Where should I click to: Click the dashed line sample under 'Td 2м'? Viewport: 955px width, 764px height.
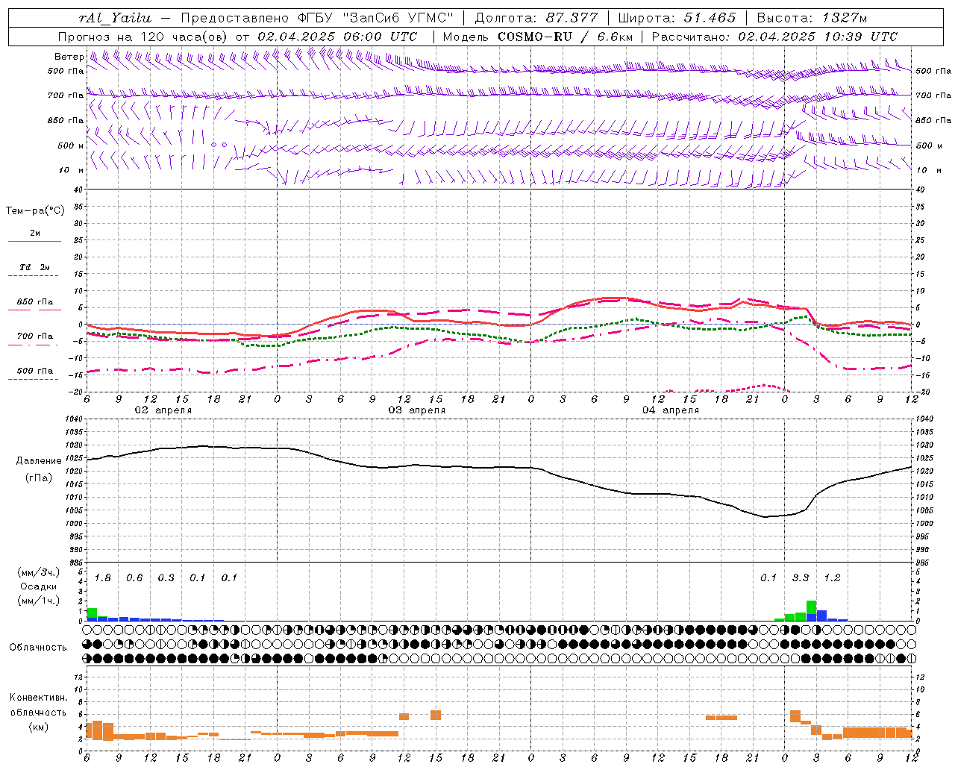34,276
